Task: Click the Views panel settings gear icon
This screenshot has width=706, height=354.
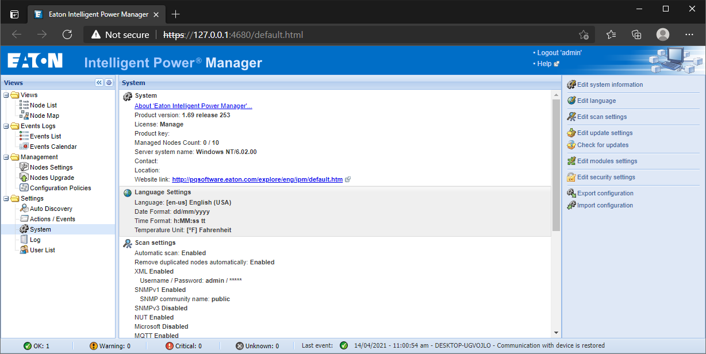Action: 109,83
